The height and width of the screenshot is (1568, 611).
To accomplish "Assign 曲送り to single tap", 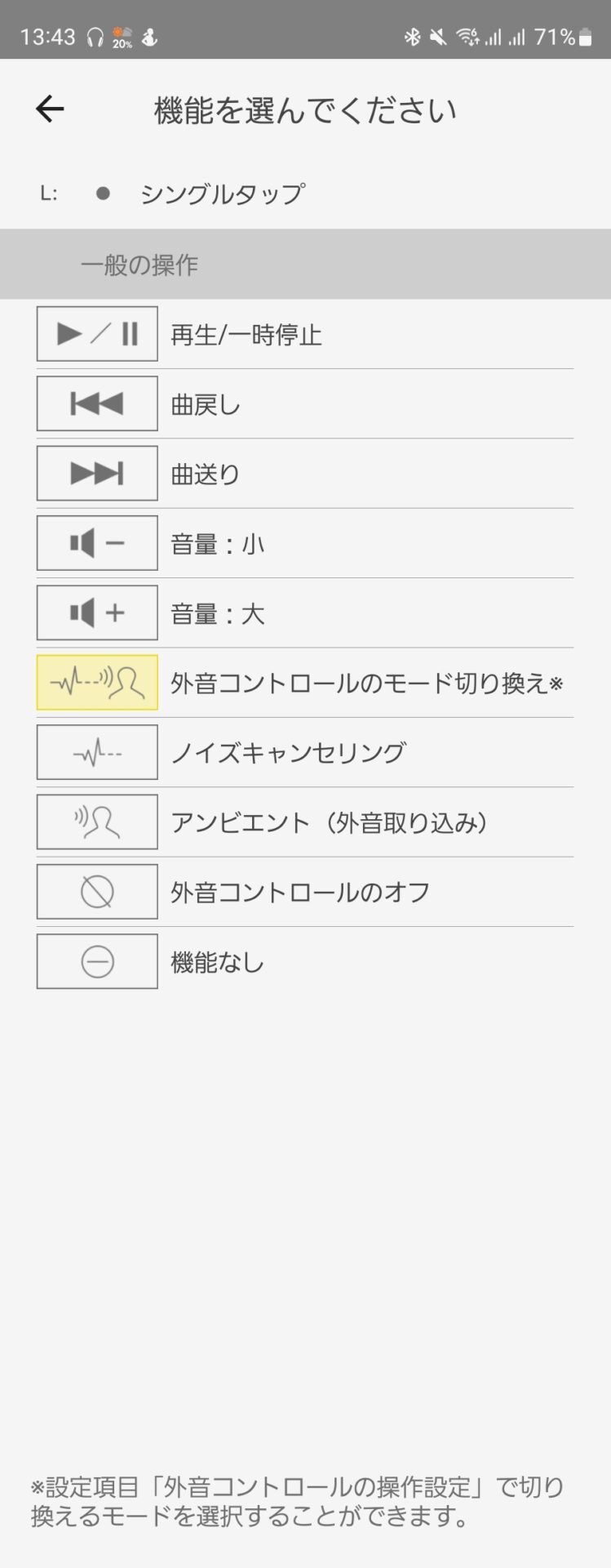I will [206, 474].
